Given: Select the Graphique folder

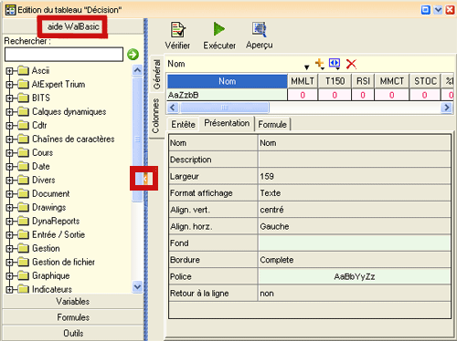Looking at the screenshot, I should 51,275.
